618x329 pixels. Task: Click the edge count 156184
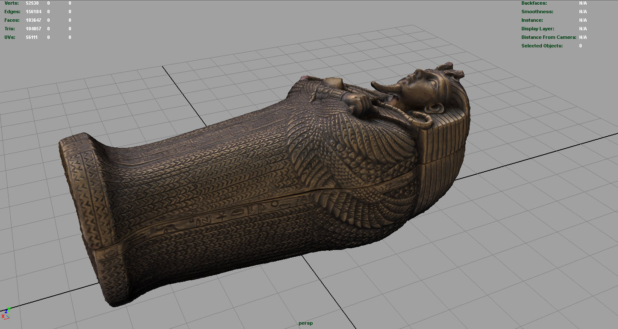33,12
